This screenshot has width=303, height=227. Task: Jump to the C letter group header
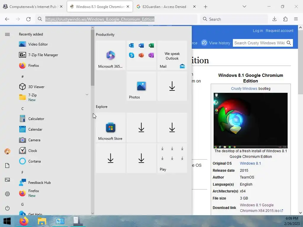tap(22, 109)
